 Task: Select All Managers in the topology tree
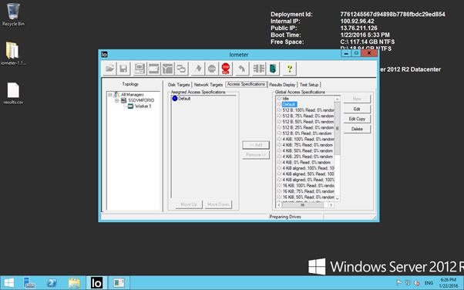tap(133, 95)
